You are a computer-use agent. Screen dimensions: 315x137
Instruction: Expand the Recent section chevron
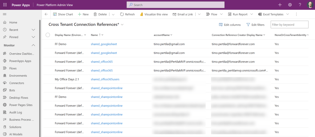[34, 30]
